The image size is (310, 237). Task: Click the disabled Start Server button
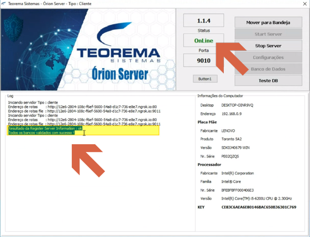point(268,34)
